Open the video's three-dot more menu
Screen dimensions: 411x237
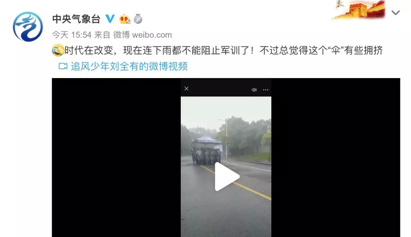(x=266, y=90)
